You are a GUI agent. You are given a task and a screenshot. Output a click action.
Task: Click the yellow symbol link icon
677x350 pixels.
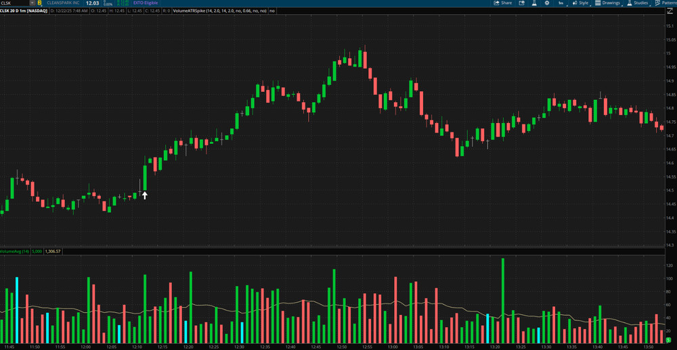(x=39, y=3)
